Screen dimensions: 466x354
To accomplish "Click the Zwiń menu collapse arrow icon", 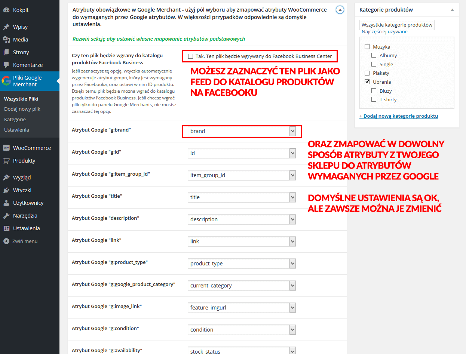I will 6,241.
